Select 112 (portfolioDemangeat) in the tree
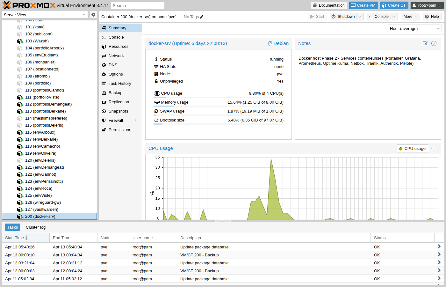Screen dimensions: 446x287 pos(49,104)
